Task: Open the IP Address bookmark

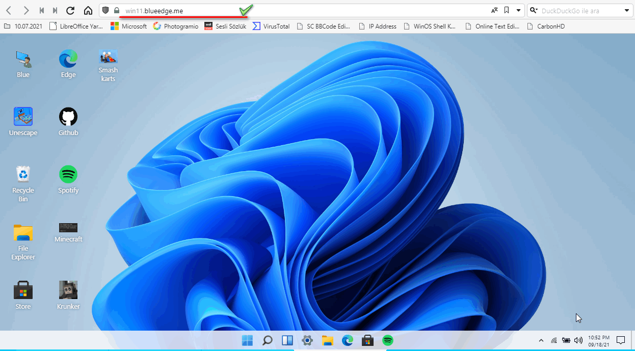Action: tap(377, 26)
